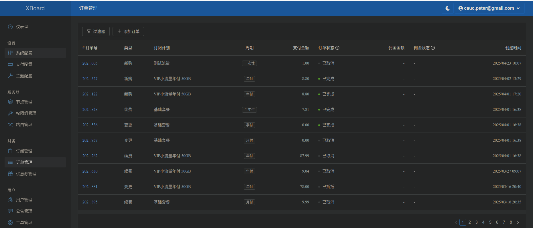The height and width of the screenshot is (228, 533).
Task: Go to page 2 of orders
Action: [470, 222]
